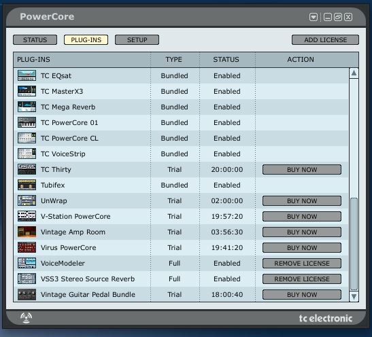Select the TC VoiceStrip name text
This screenshot has height=337, width=372.
click(x=63, y=154)
